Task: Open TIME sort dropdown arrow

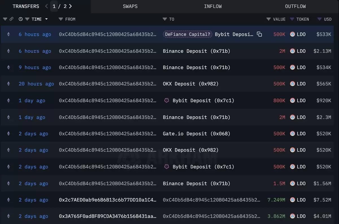Action: 46,19
